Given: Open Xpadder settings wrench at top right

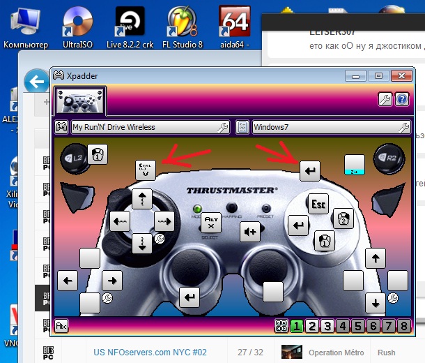Looking at the screenshot, I should point(385,99).
